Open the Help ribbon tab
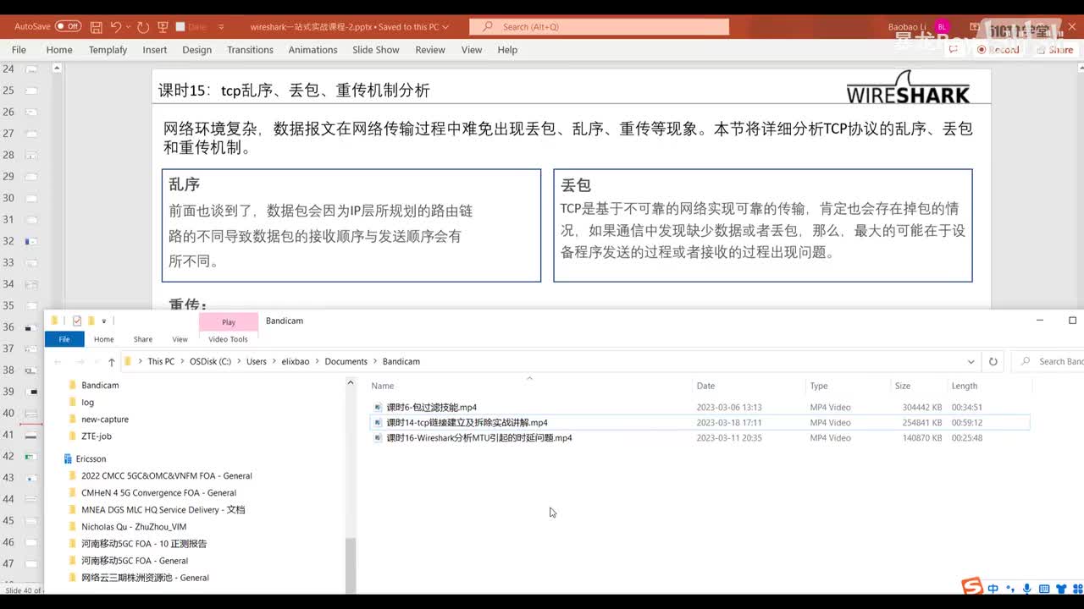1084x609 pixels. 507,50
